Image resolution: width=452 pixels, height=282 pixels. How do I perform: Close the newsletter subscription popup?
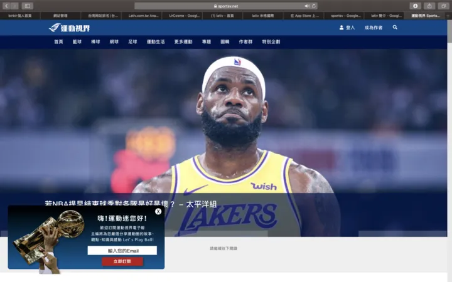(158, 211)
